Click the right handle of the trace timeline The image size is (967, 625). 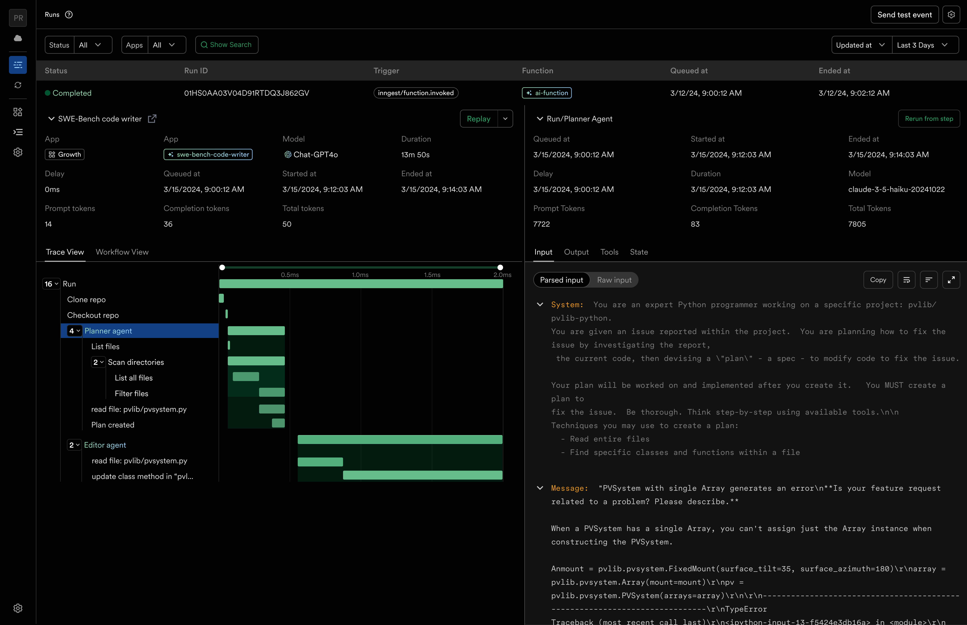click(x=500, y=267)
